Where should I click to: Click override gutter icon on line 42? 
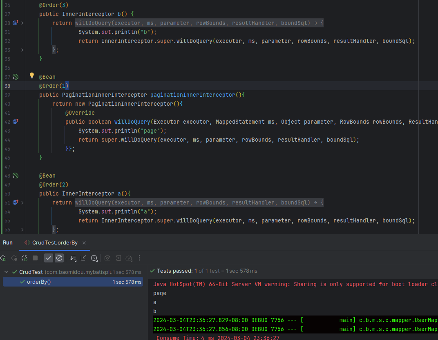point(16,122)
